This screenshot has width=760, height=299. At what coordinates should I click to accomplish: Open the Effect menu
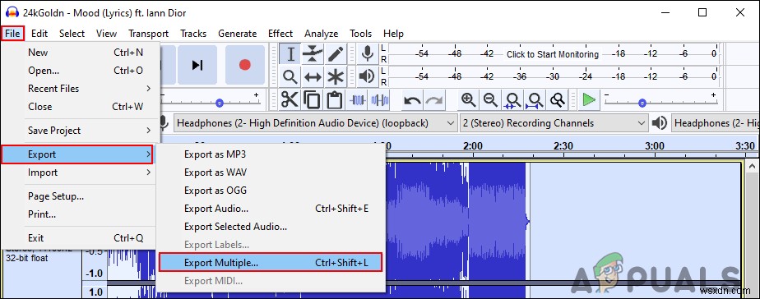click(x=280, y=34)
